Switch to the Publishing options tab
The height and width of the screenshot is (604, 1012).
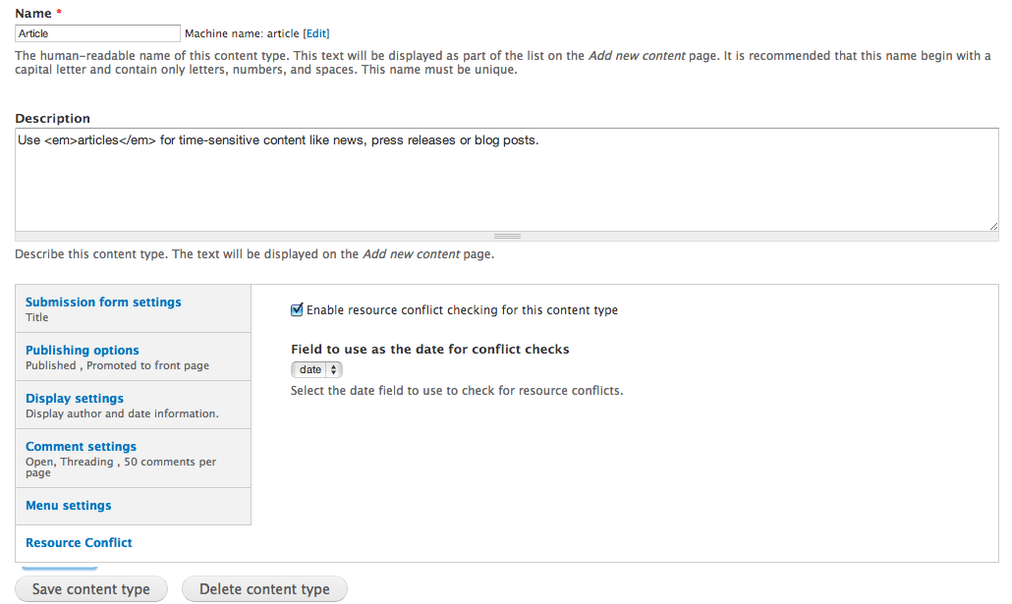point(83,351)
